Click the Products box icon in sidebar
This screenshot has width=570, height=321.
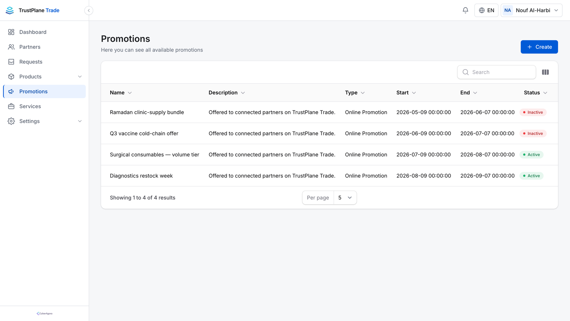(11, 77)
